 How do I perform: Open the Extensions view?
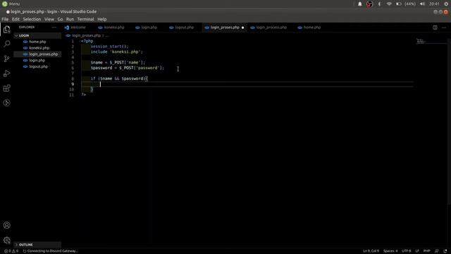pos(6,88)
